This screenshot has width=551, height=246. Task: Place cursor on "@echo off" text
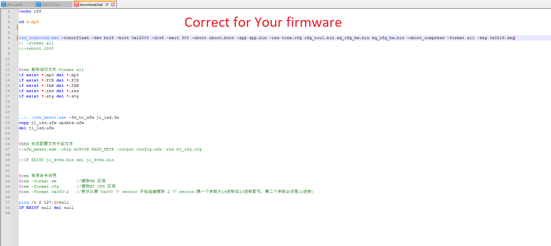pos(30,11)
